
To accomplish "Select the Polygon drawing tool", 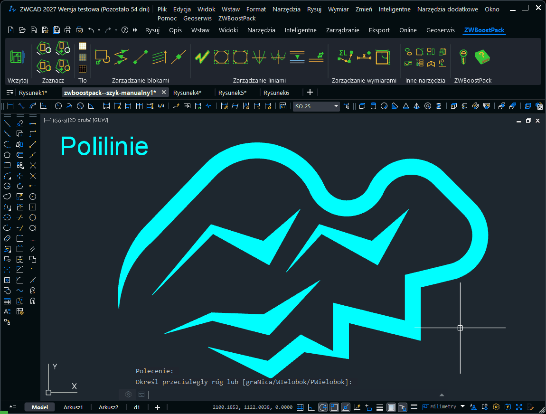I will 7,155.
